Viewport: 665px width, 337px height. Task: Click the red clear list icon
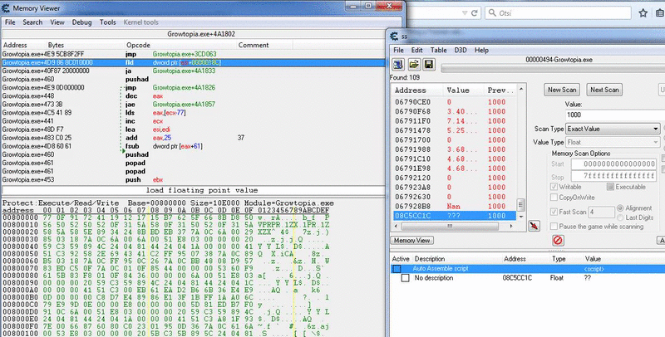pyautogui.click(x=558, y=240)
